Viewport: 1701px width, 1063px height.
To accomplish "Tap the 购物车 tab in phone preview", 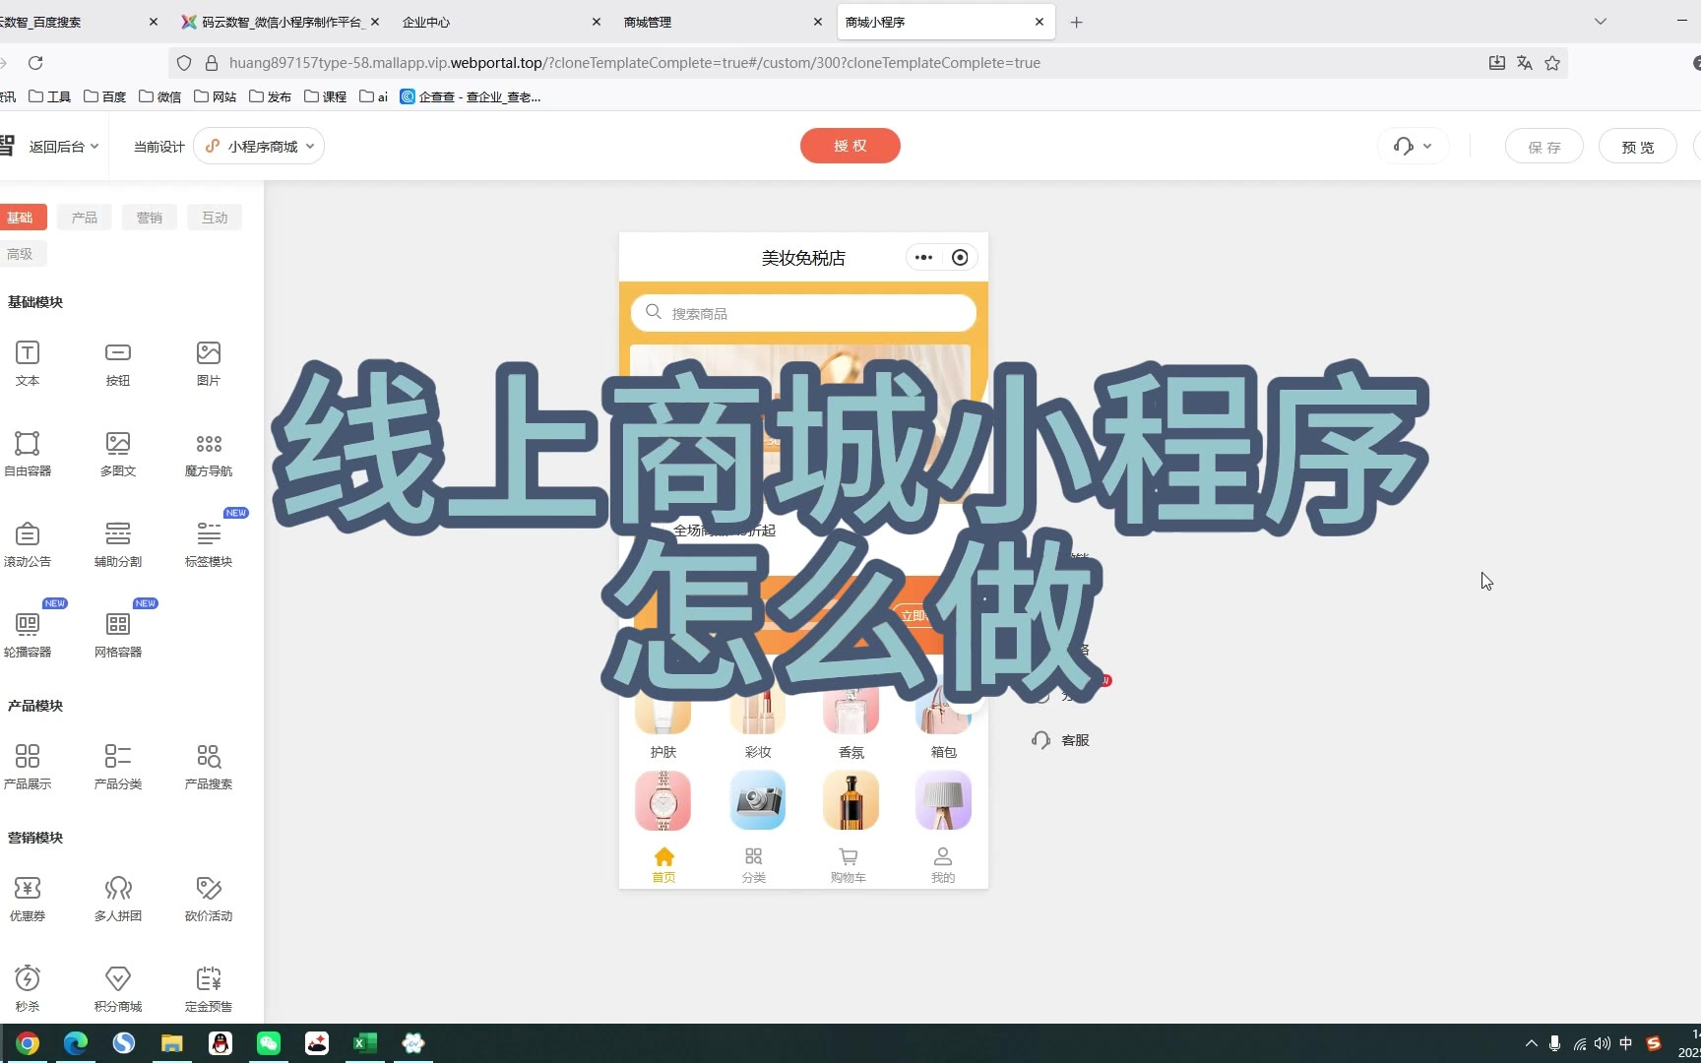I will pyautogui.click(x=848, y=865).
